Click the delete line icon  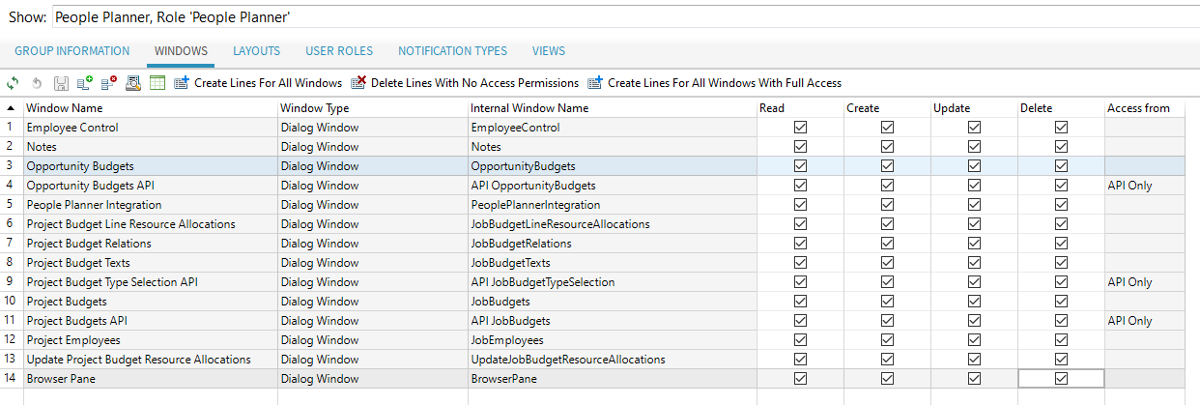pos(109,83)
